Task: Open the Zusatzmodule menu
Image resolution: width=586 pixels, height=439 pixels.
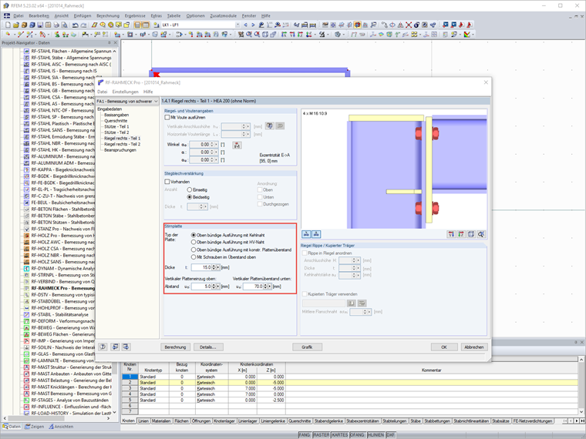Action: coord(223,15)
